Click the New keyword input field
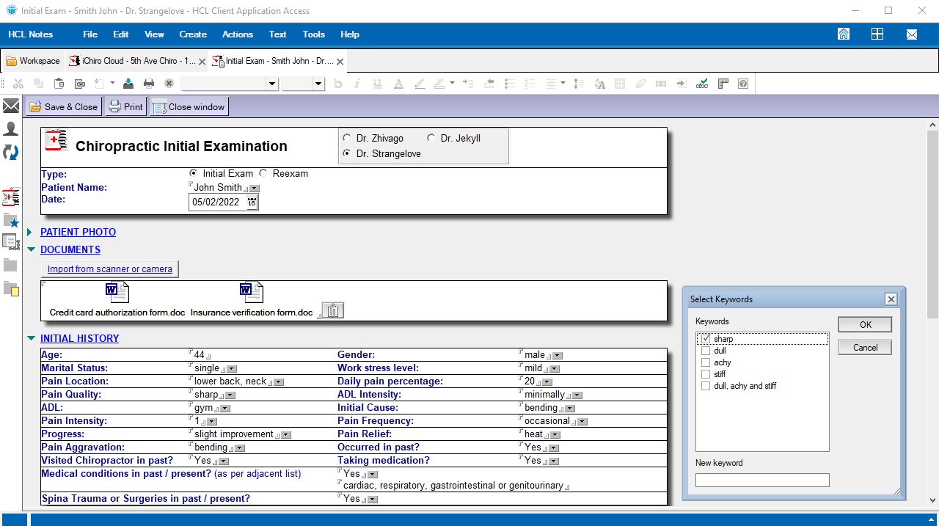This screenshot has width=939, height=526. 762,481
